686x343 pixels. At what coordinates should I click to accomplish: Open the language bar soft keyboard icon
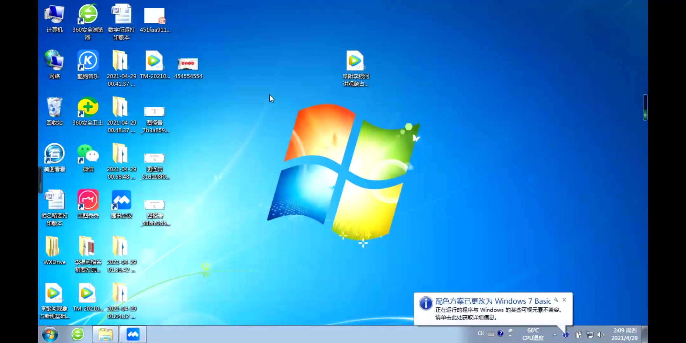pos(491,334)
